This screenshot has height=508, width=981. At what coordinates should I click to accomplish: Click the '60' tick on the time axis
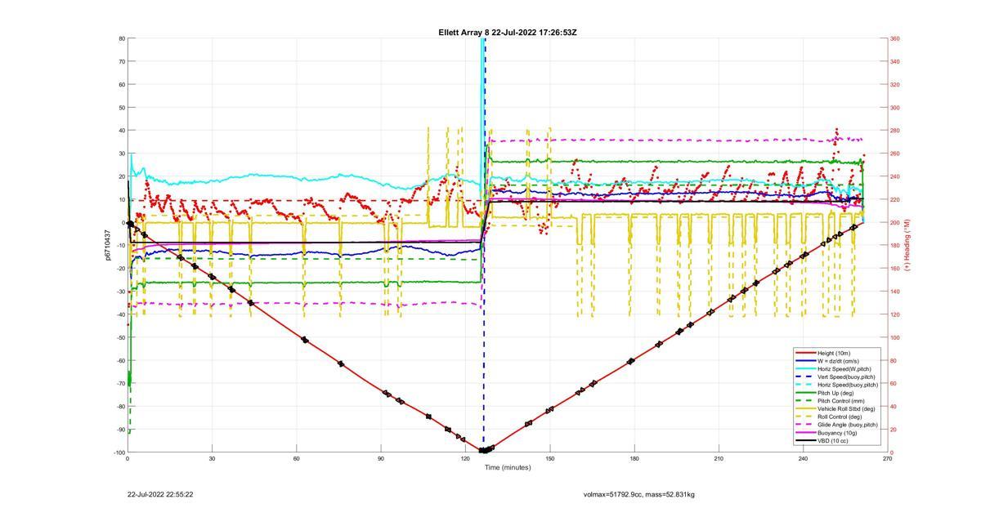point(296,459)
